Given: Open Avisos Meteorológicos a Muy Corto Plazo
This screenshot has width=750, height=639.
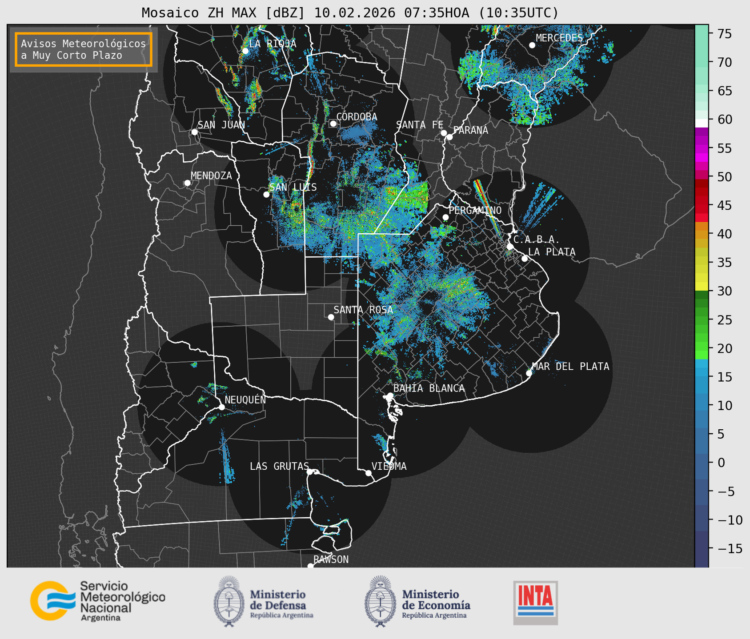Looking at the screenshot, I should pyautogui.click(x=84, y=49).
